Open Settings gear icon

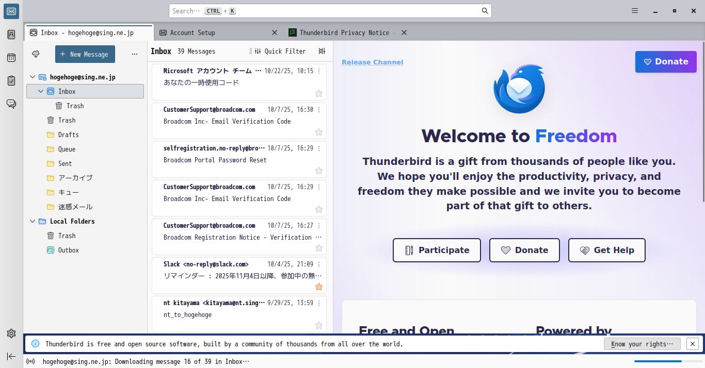tap(11, 333)
